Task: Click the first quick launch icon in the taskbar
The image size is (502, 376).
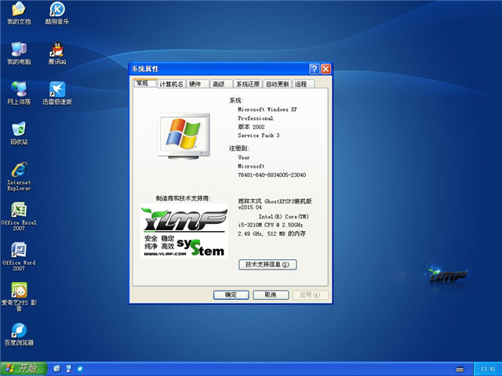Action: coord(57,369)
